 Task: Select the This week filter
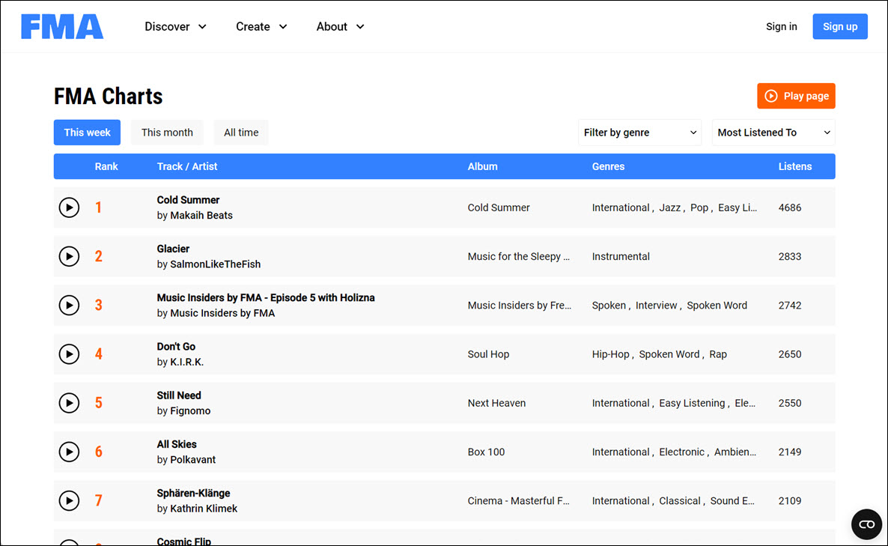pyautogui.click(x=87, y=132)
